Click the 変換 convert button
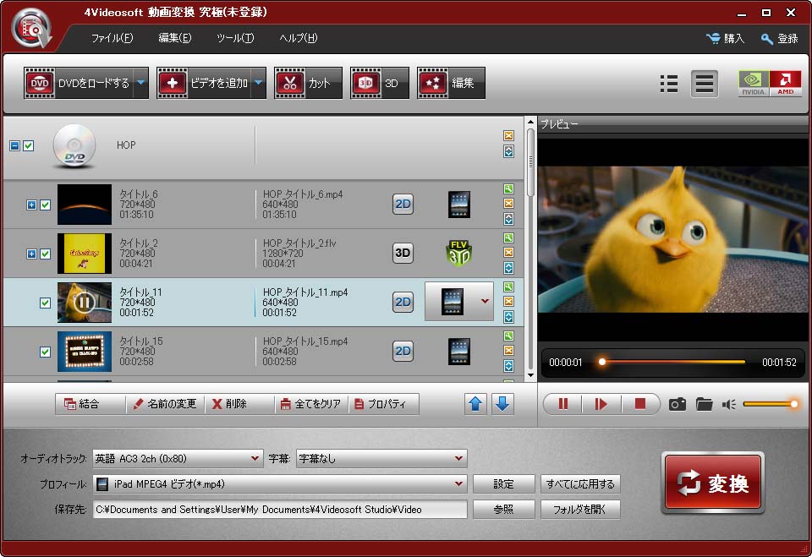This screenshot has width=812, height=557. [x=713, y=483]
